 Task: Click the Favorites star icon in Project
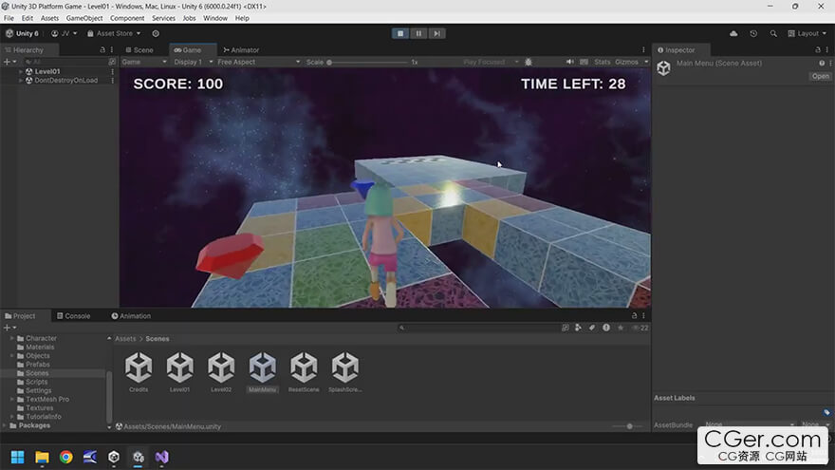click(x=621, y=328)
